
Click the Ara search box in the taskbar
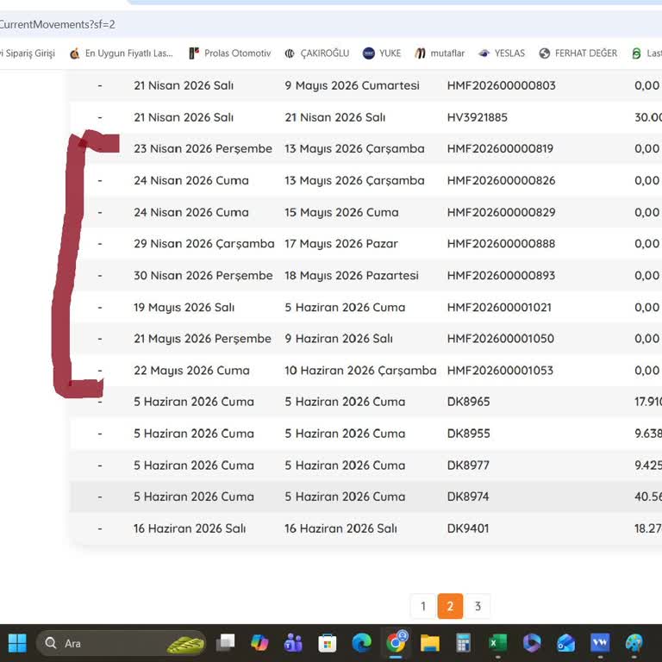122,643
